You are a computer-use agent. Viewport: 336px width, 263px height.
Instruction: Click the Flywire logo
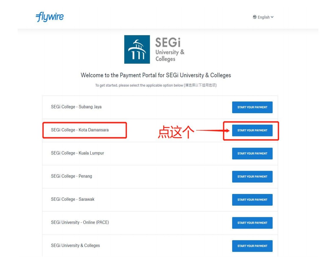[x=50, y=17]
